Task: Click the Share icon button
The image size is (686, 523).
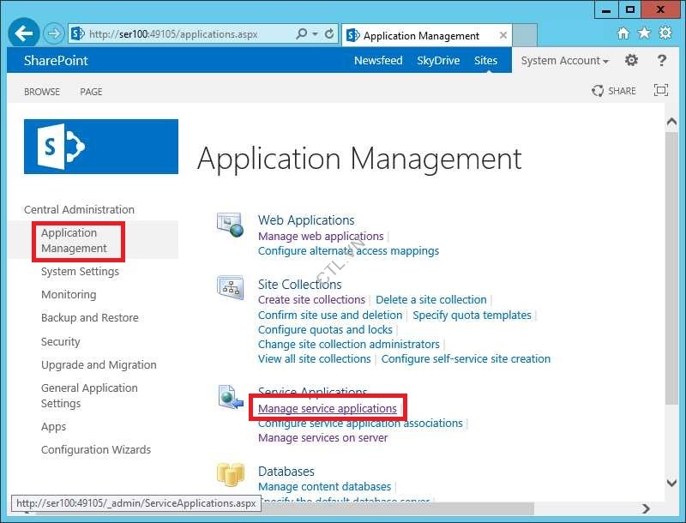Action: pyautogui.click(x=597, y=91)
